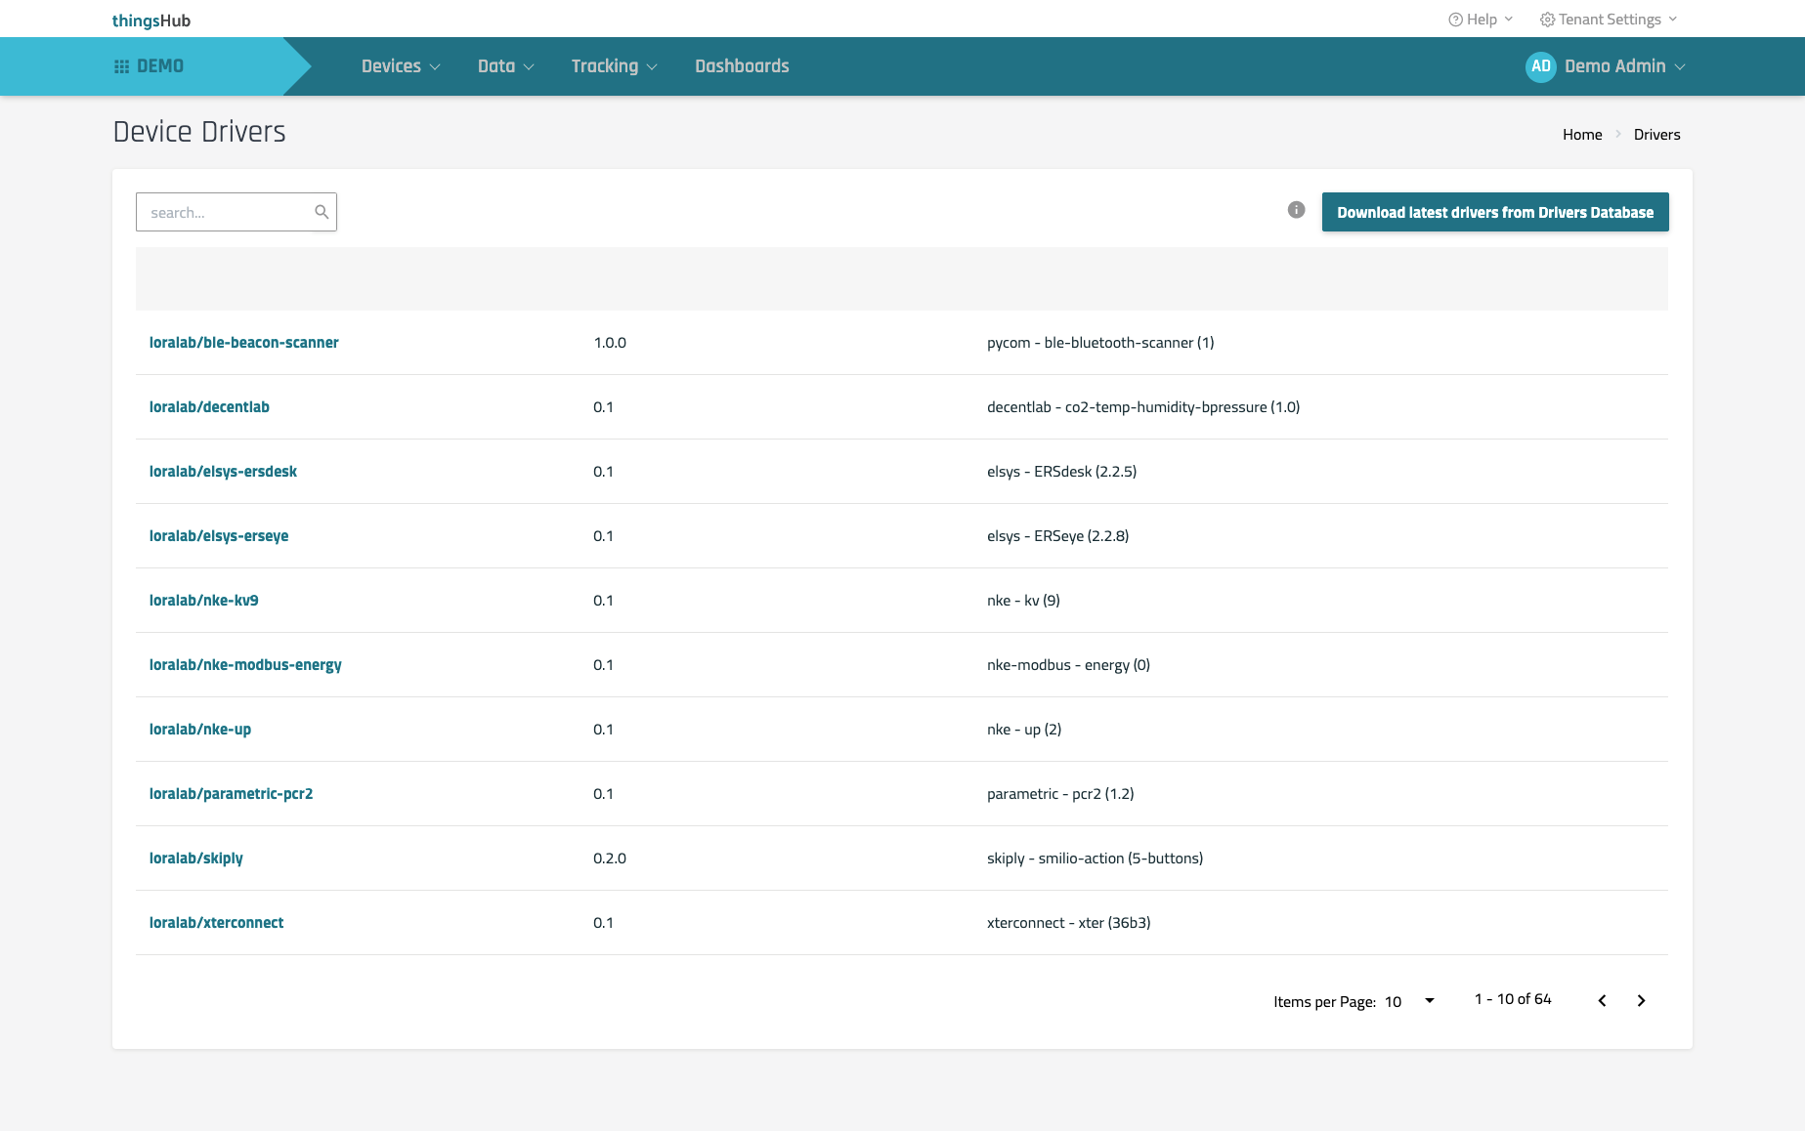
Task: Click the DEMO grid apps icon
Action: (122, 66)
